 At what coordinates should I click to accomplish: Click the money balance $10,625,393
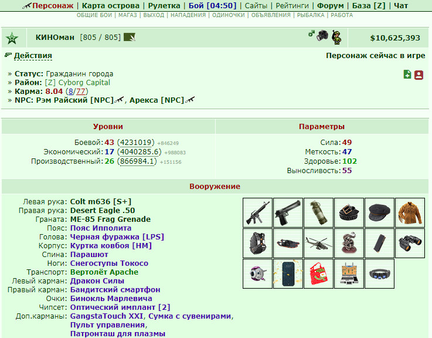click(x=395, y=38)
